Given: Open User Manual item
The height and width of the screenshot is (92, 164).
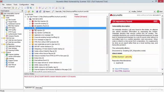Looking at the screenshot, I should click(x=12, y=65).
